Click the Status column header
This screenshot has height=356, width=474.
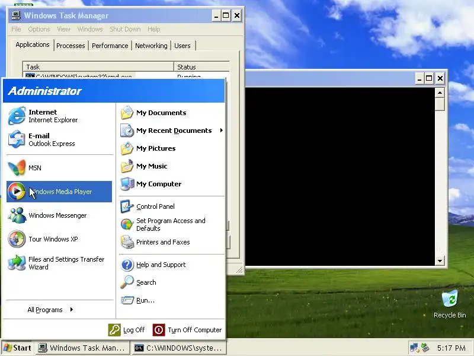point(201,67)
